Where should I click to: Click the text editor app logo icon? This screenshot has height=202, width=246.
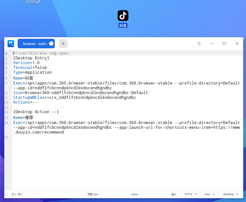11,44
